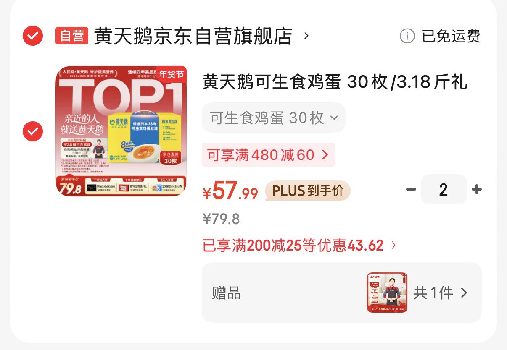Open the 赠品 gift thumbnail
The width and height of the screenshot is (507, 350).
[387, 293]
